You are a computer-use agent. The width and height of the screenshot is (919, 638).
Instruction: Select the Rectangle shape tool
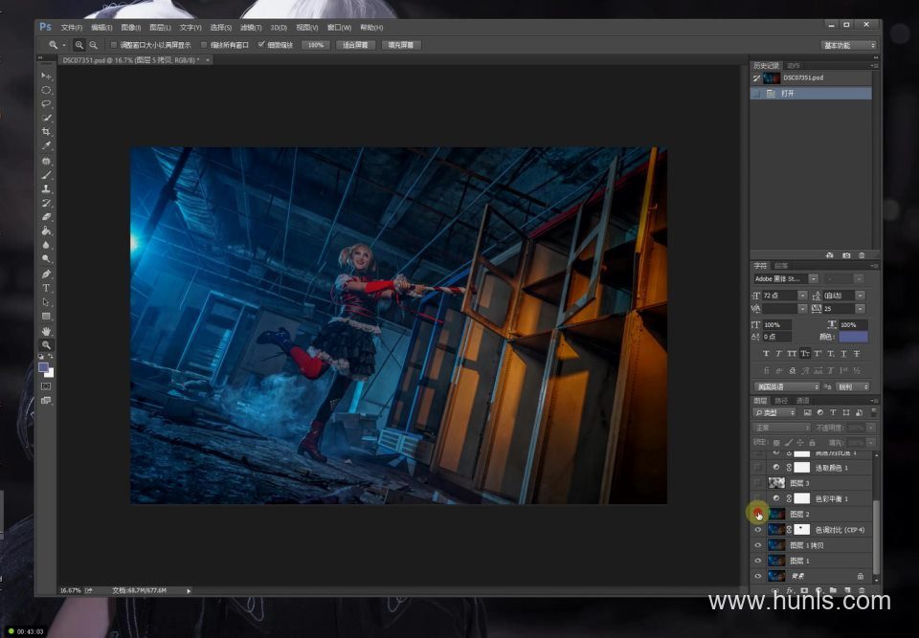46,317
